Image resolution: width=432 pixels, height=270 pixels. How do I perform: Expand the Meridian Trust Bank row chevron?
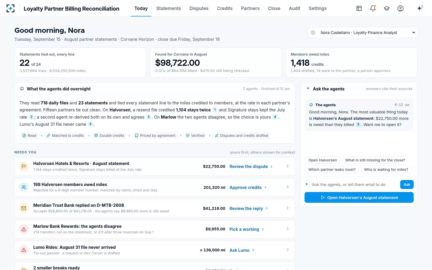[x=287, y=208]
